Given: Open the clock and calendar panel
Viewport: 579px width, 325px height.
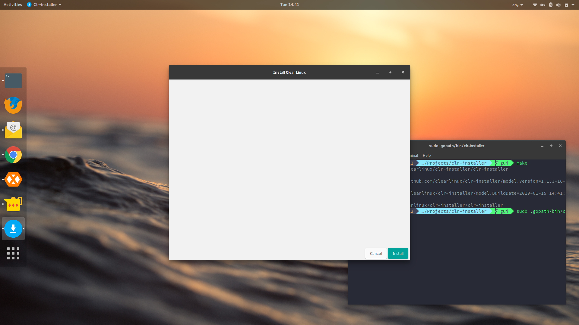Looking at the screenshot, I should 289,5.
